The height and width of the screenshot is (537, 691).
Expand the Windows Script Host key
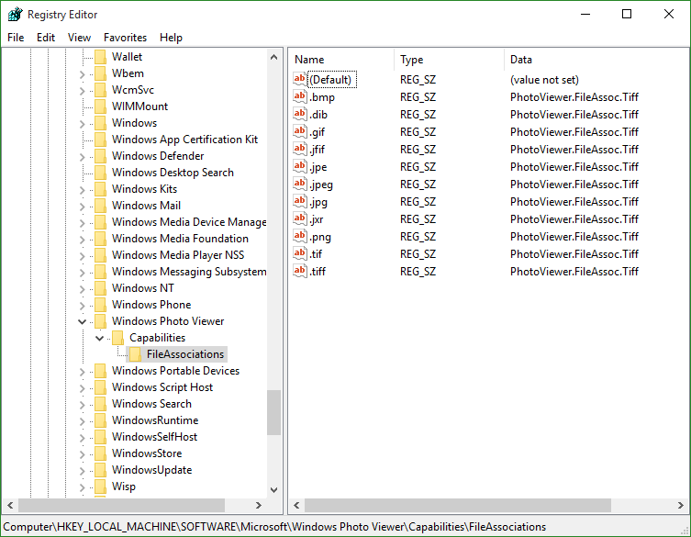point(83,388)
